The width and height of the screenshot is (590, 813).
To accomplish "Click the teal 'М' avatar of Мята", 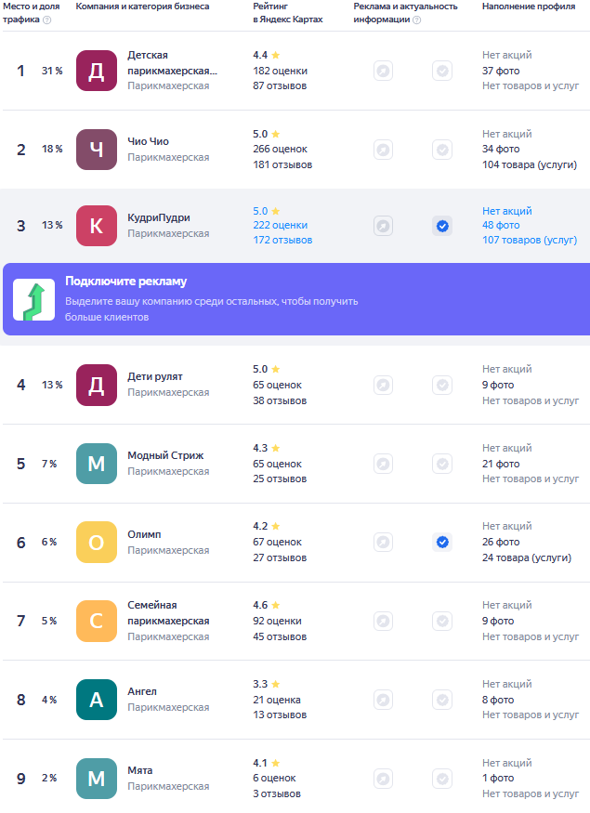I will click(97, 779).
